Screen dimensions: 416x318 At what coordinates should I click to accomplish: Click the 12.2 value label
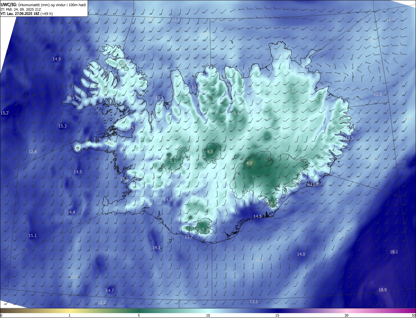[102, 302]
